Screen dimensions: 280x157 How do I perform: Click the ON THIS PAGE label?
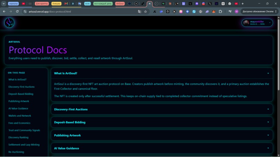pos(16,73)
